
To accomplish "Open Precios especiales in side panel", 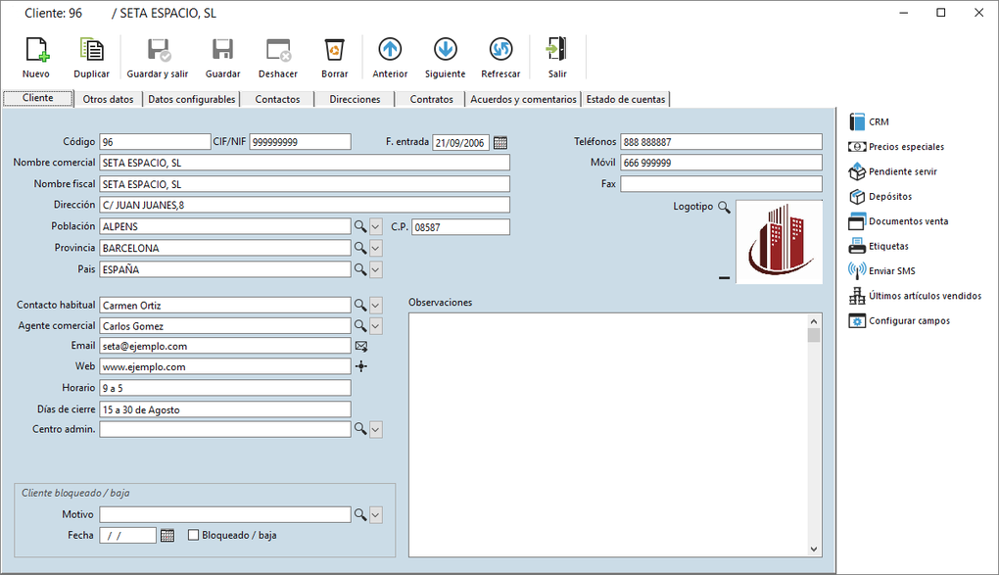I will (906, 147).
